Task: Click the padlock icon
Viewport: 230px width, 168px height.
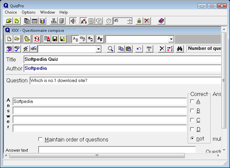Action: (x=139, y=21)
